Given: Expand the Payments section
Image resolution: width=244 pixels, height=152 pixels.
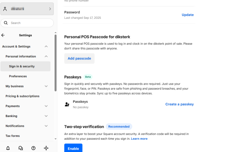Looking at the screenshot, I should tap(46, 106).
